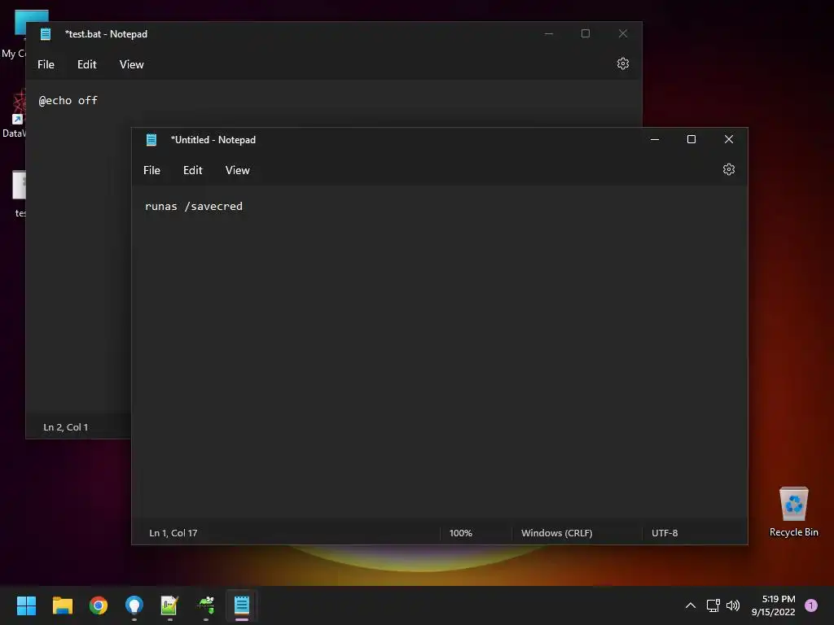This screenshot has height=625, width=834.
Task: Click the runas /savecred text line
Action: 194,206
